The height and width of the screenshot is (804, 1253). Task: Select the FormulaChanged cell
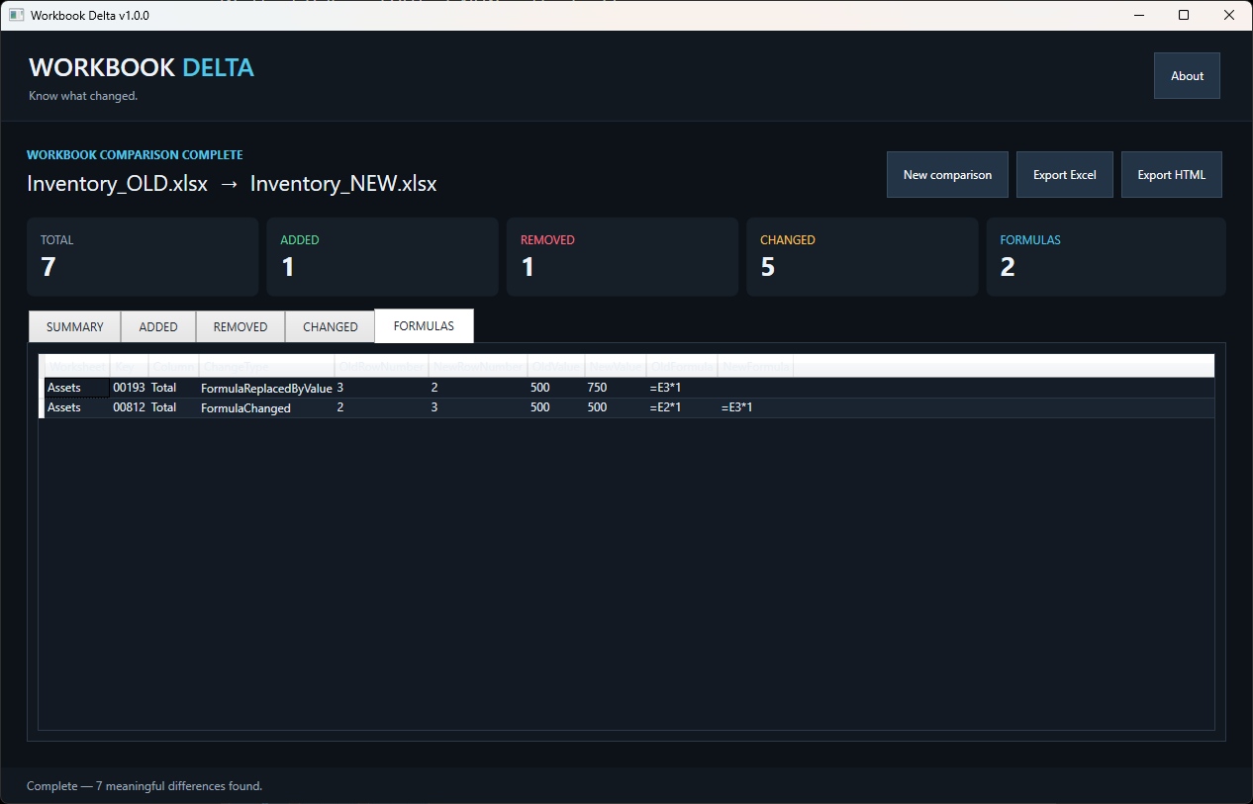click(x=266, y=407)
